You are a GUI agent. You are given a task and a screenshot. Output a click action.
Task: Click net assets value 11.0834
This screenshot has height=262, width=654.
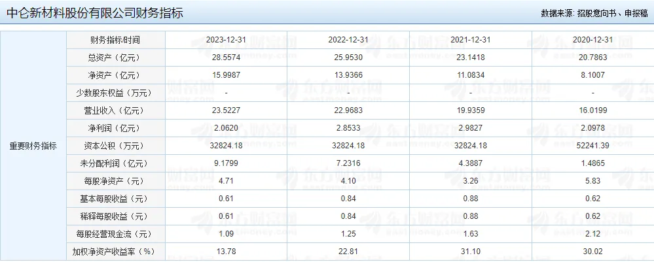[471, 75]
